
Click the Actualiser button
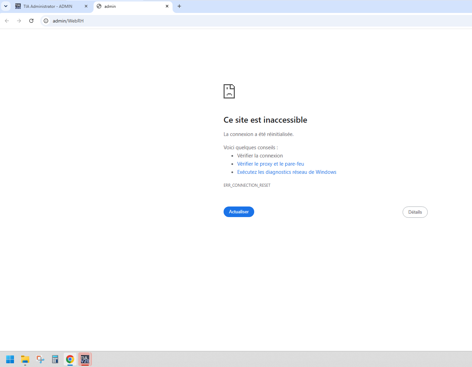pos(239,212)
